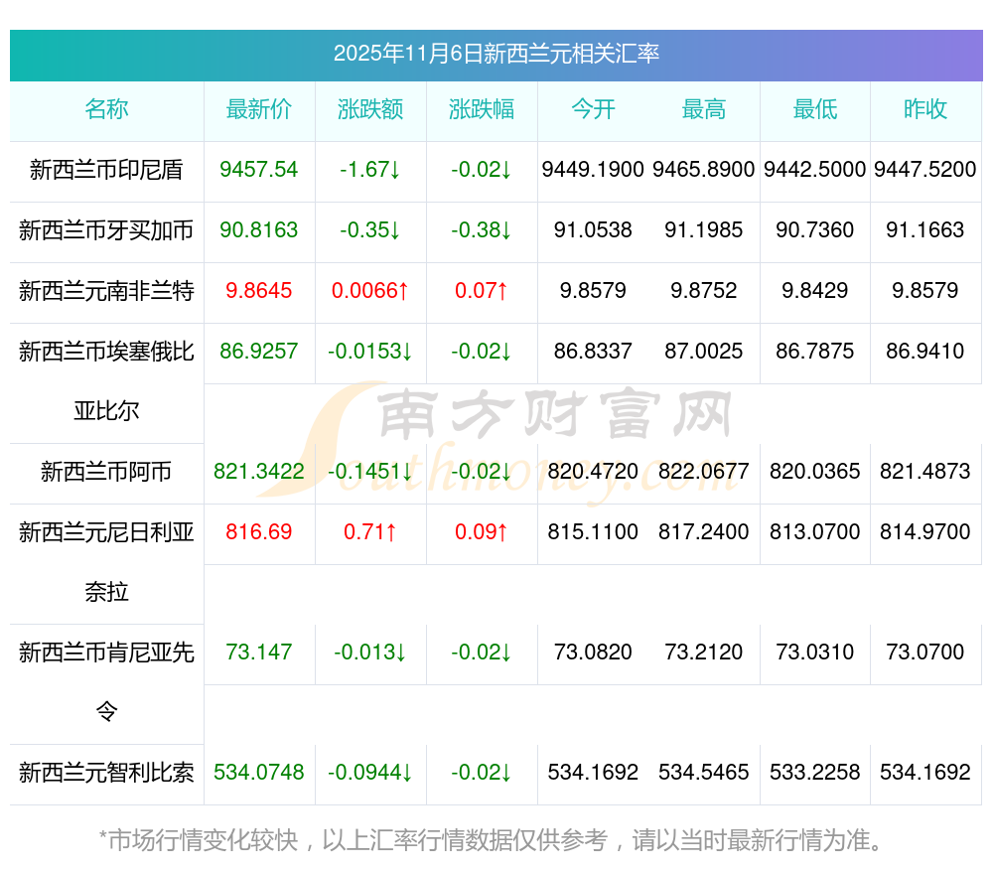Click the 最高 column header
Screen dimensions: 993x871
pyautogui.click(x=704, y=109)
